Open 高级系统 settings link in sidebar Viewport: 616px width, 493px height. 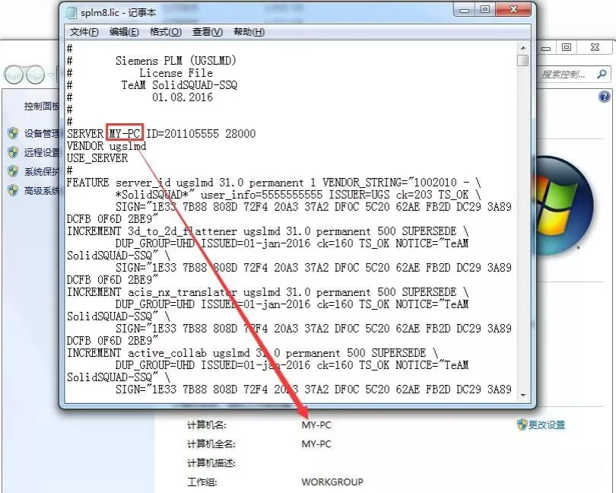pos(42,191)
